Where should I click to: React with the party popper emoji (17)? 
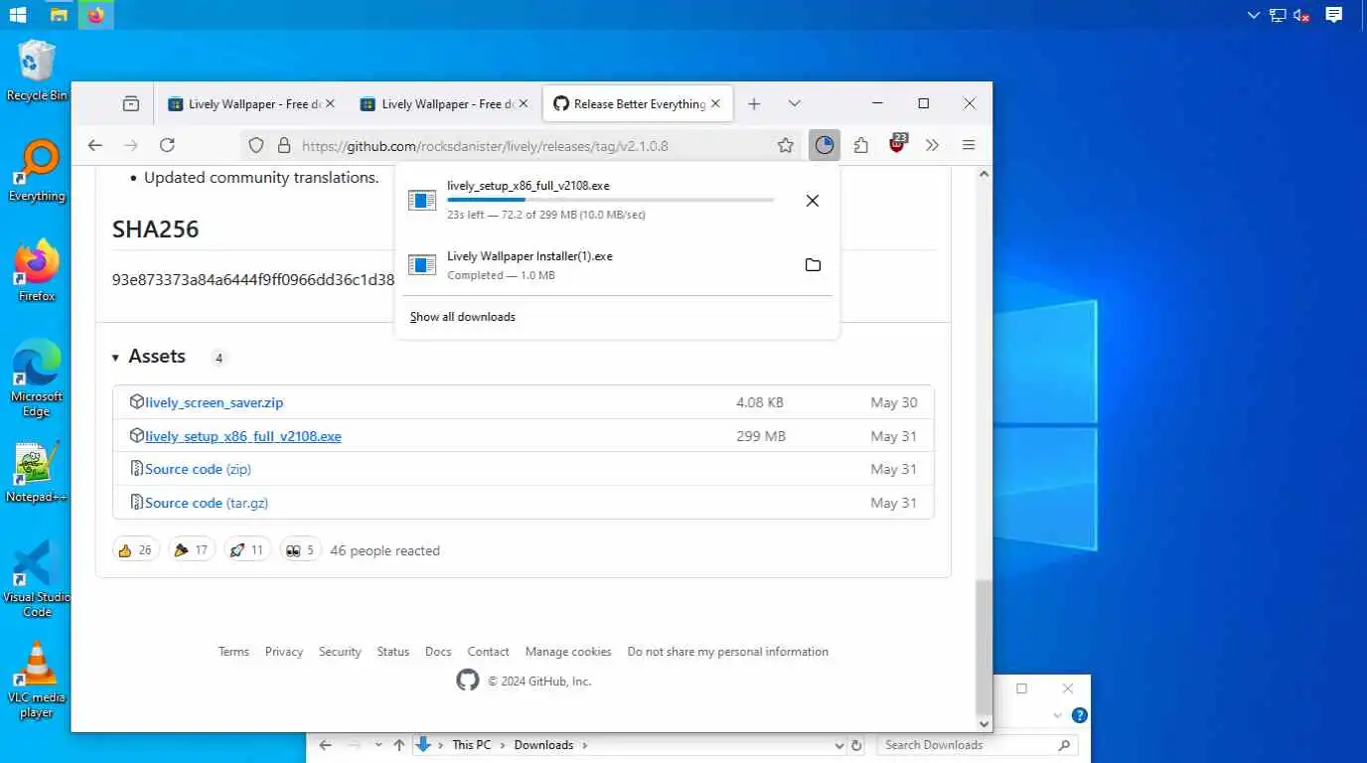click(191, 549)
